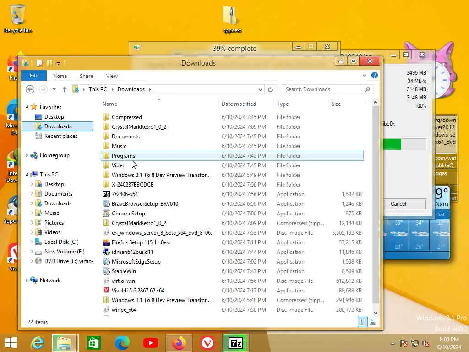Click the network tray icon
The image size is (469, 352).
[x=414, y=343]
